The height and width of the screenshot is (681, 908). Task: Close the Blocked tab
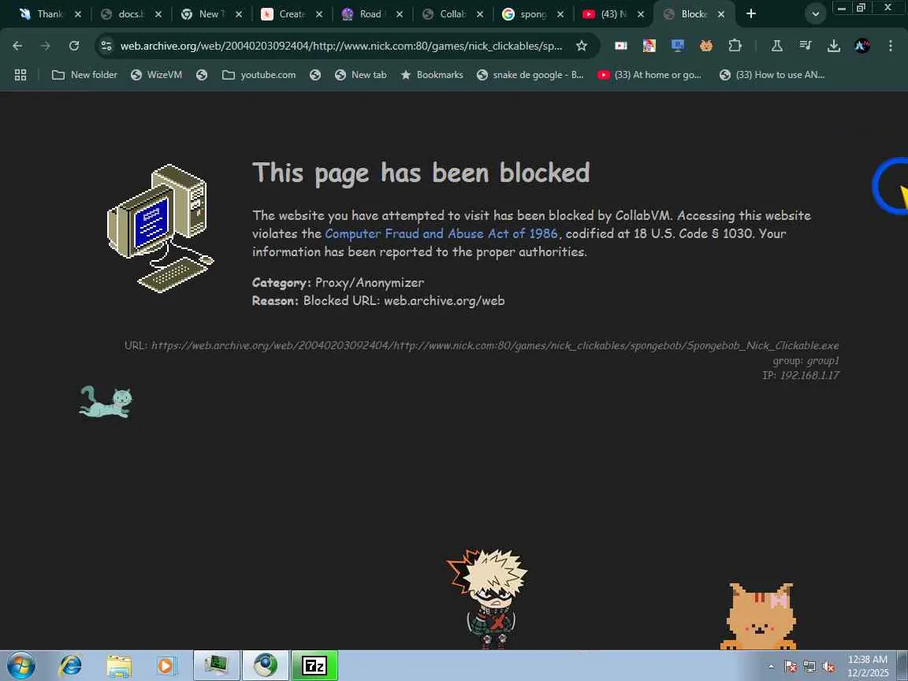(x=721, y=14)
